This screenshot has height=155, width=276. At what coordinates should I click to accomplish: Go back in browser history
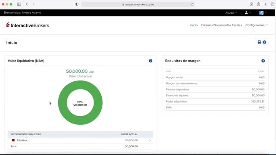click(27, 4)
